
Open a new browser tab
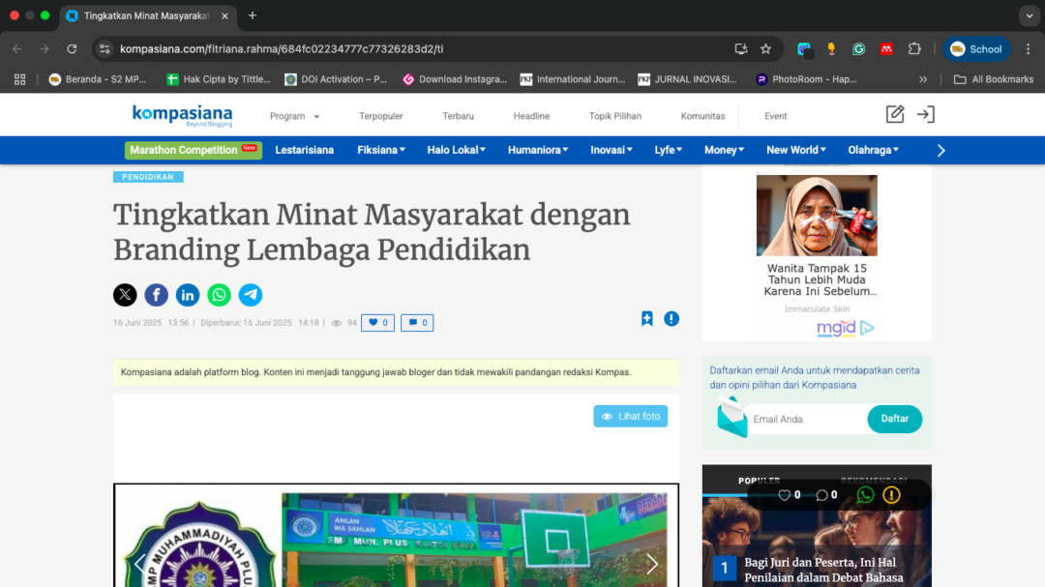(252, 15)
